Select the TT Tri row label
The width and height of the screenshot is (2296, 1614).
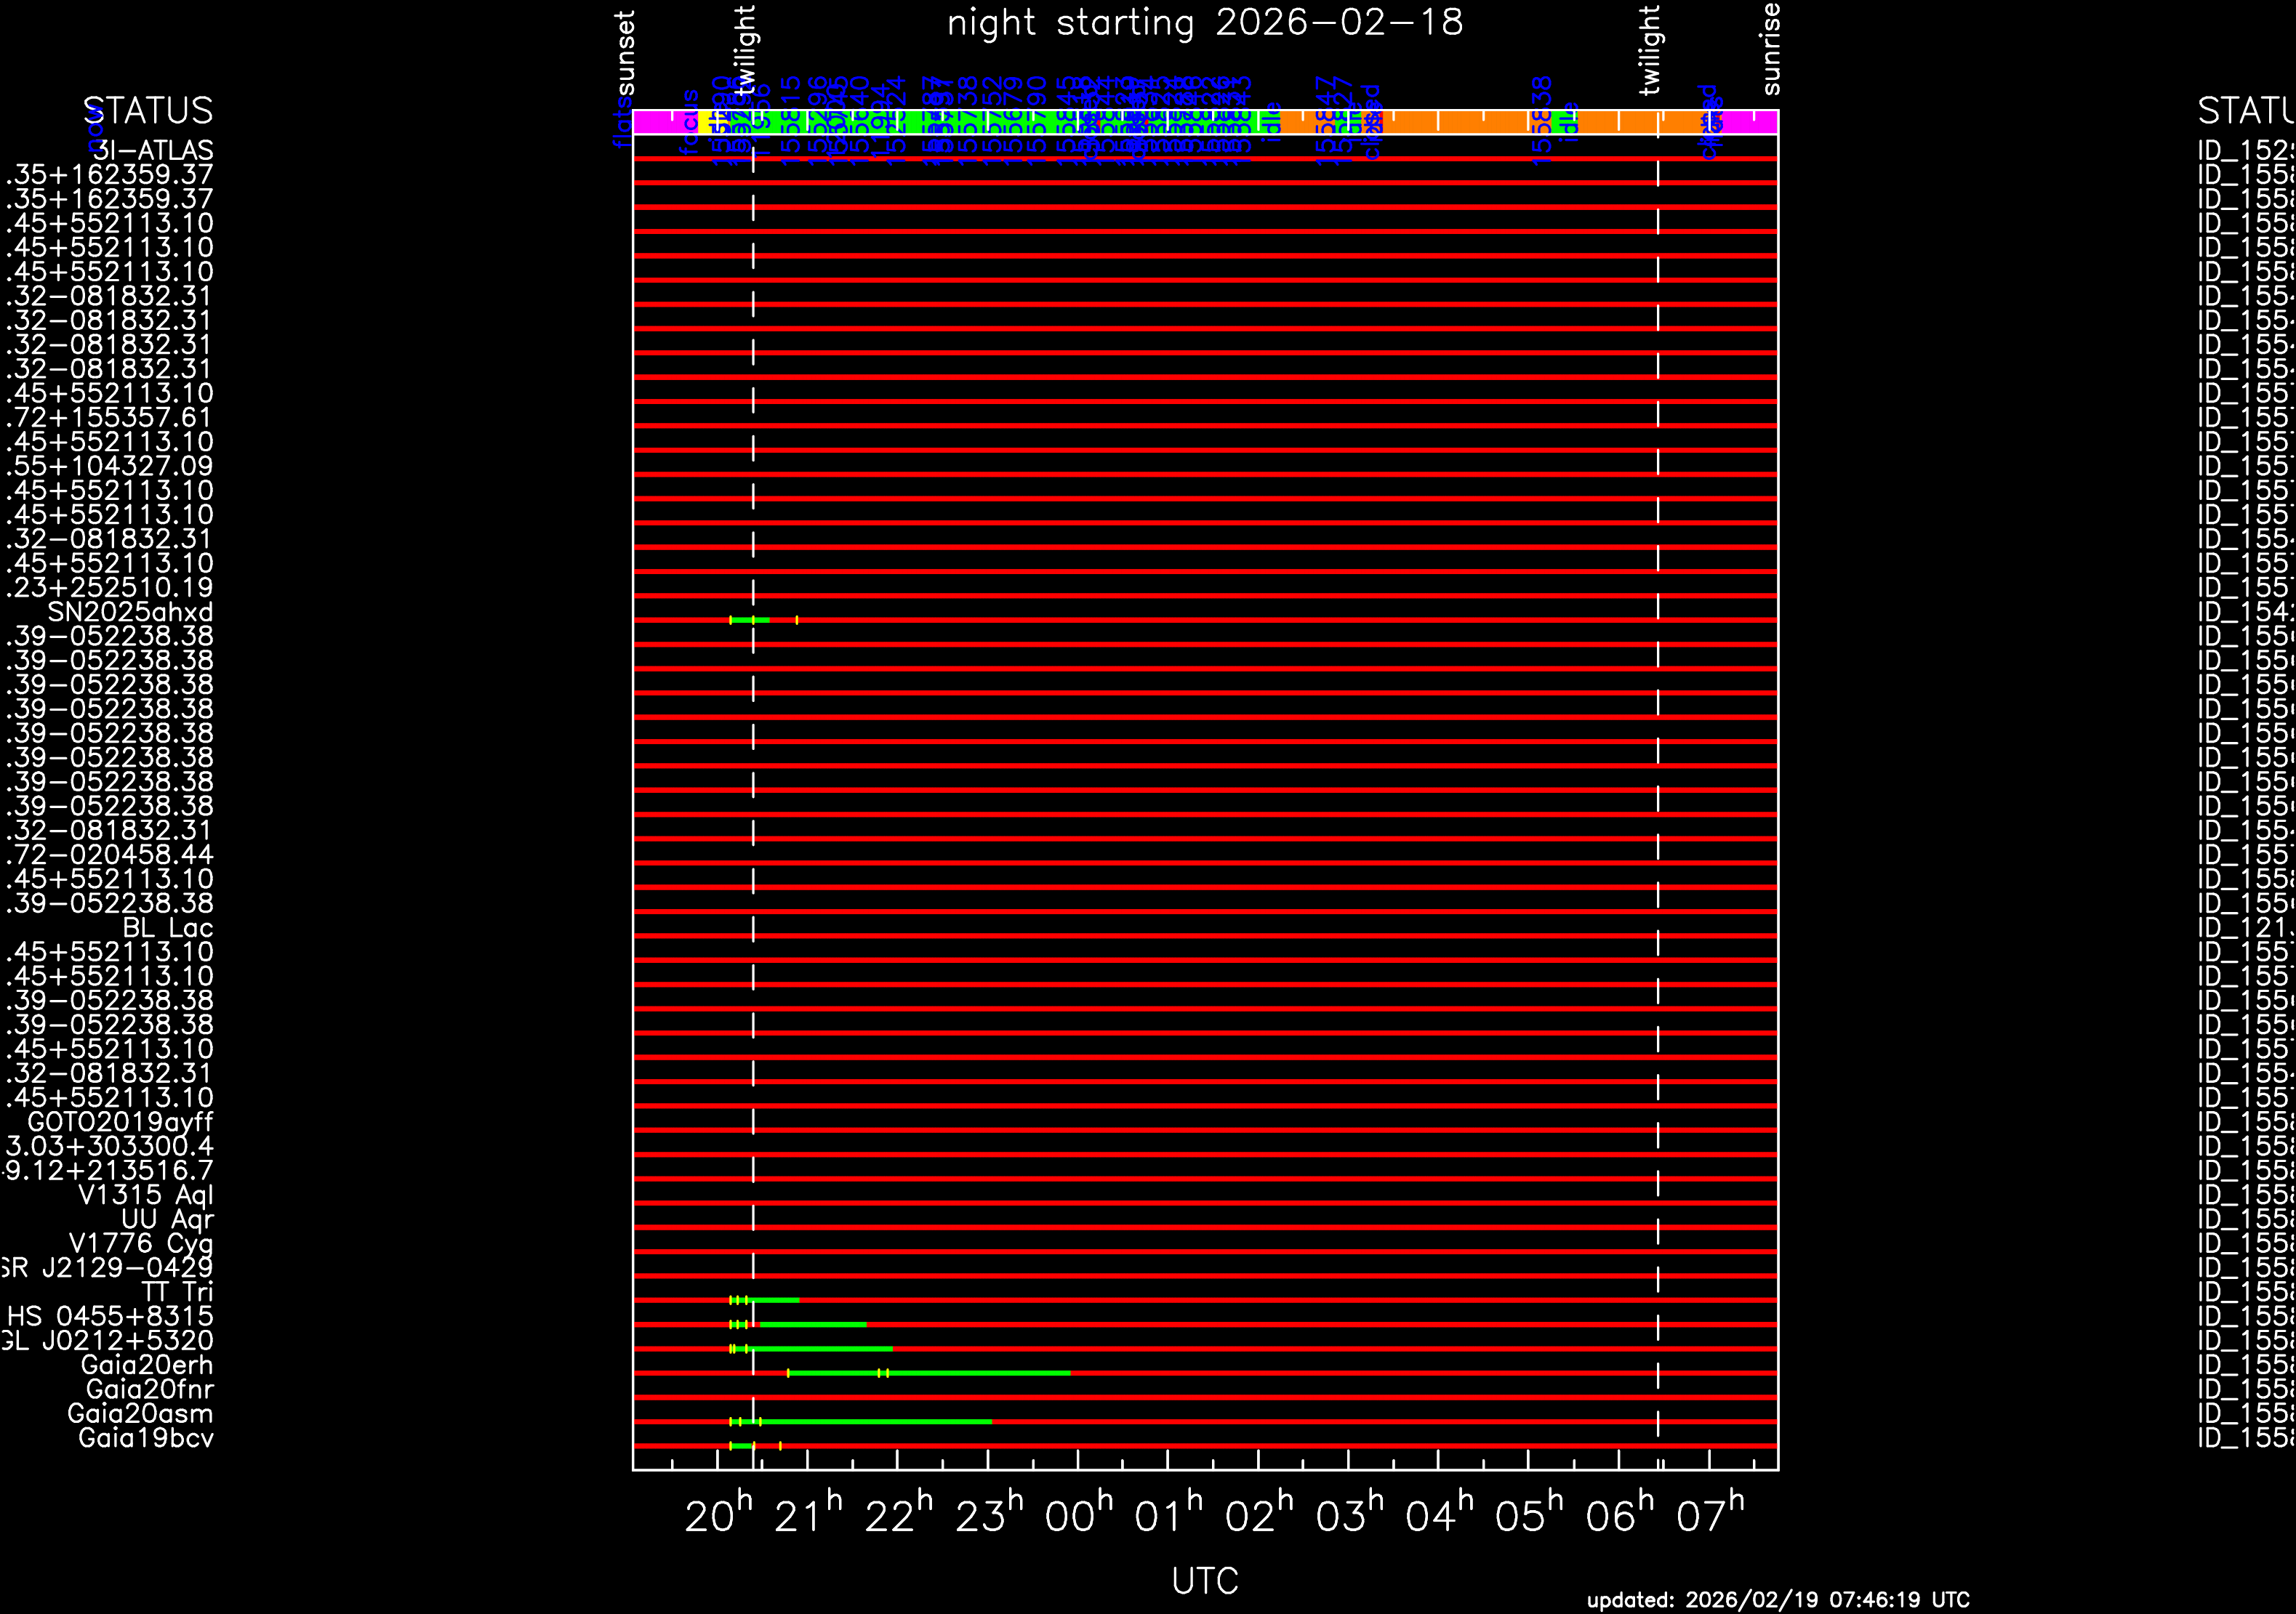(x=177, y=1292)
